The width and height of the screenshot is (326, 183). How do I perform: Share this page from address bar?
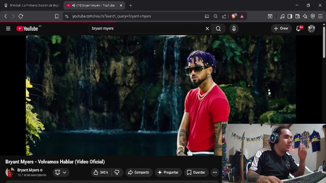tap(224, 16)
